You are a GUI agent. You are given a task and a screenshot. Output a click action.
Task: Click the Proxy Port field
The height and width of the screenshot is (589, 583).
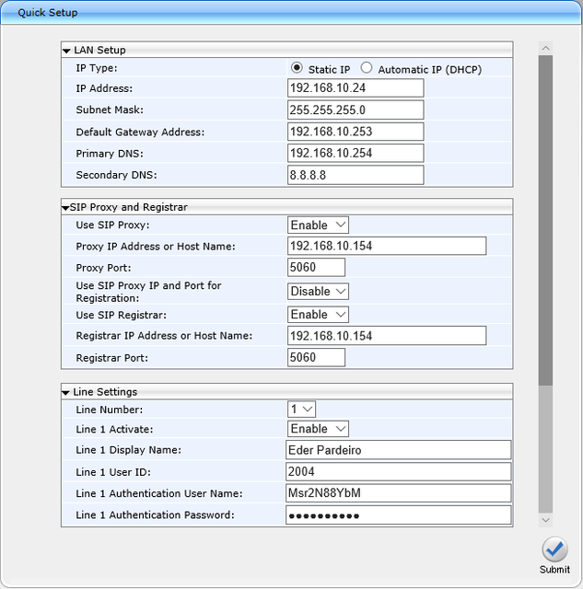pos(316,268)
